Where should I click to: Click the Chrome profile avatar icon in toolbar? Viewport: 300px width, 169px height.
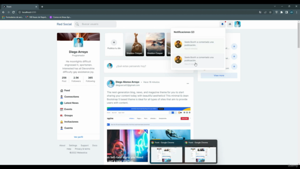point(292,12)
